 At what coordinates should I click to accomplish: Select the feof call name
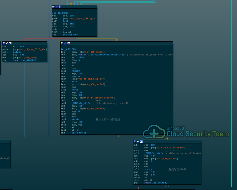pyautogui.click(x=66, y=21)
